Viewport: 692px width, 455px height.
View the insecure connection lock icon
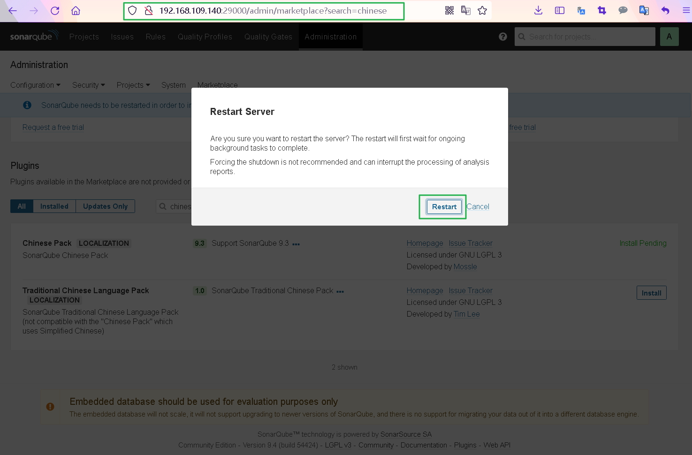coord(149,10)
